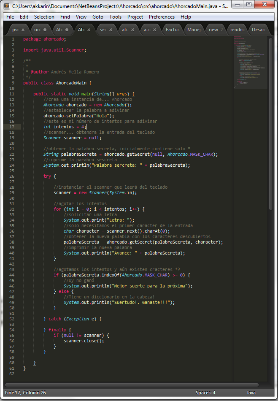Click '"Mejor suerte para la próxima"' string
Viewport: 278px width, 401px height.
[x=150, y=286]
